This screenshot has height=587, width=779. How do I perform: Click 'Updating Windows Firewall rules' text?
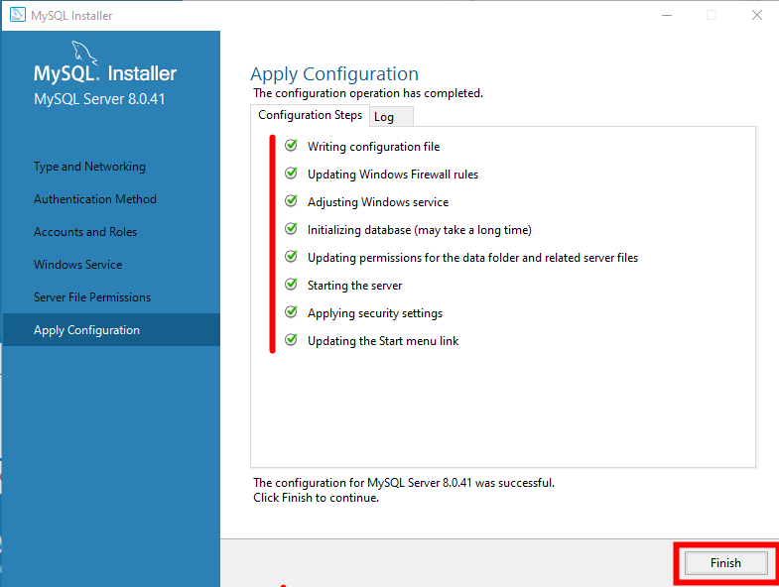(x=393, y=175)
